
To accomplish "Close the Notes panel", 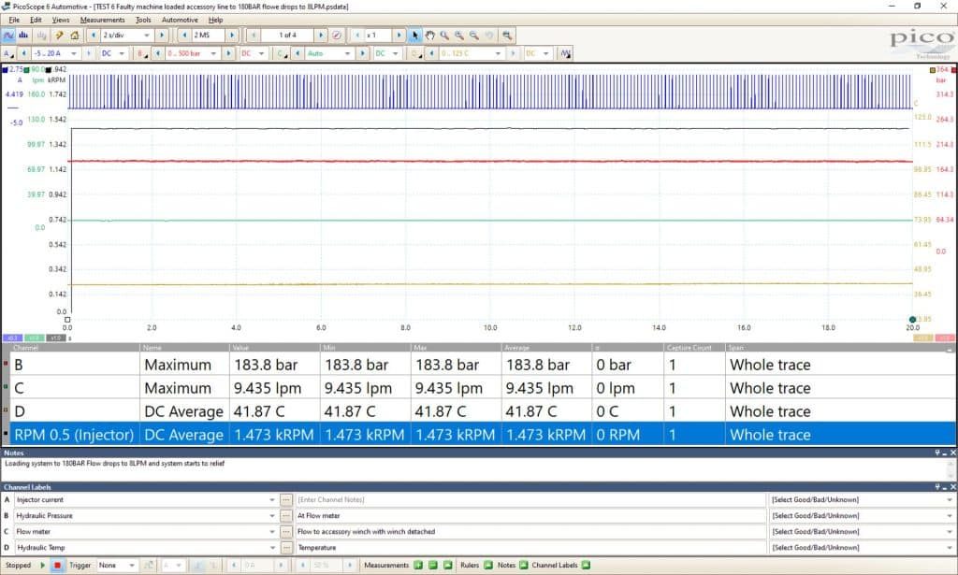I will point(953,453).
